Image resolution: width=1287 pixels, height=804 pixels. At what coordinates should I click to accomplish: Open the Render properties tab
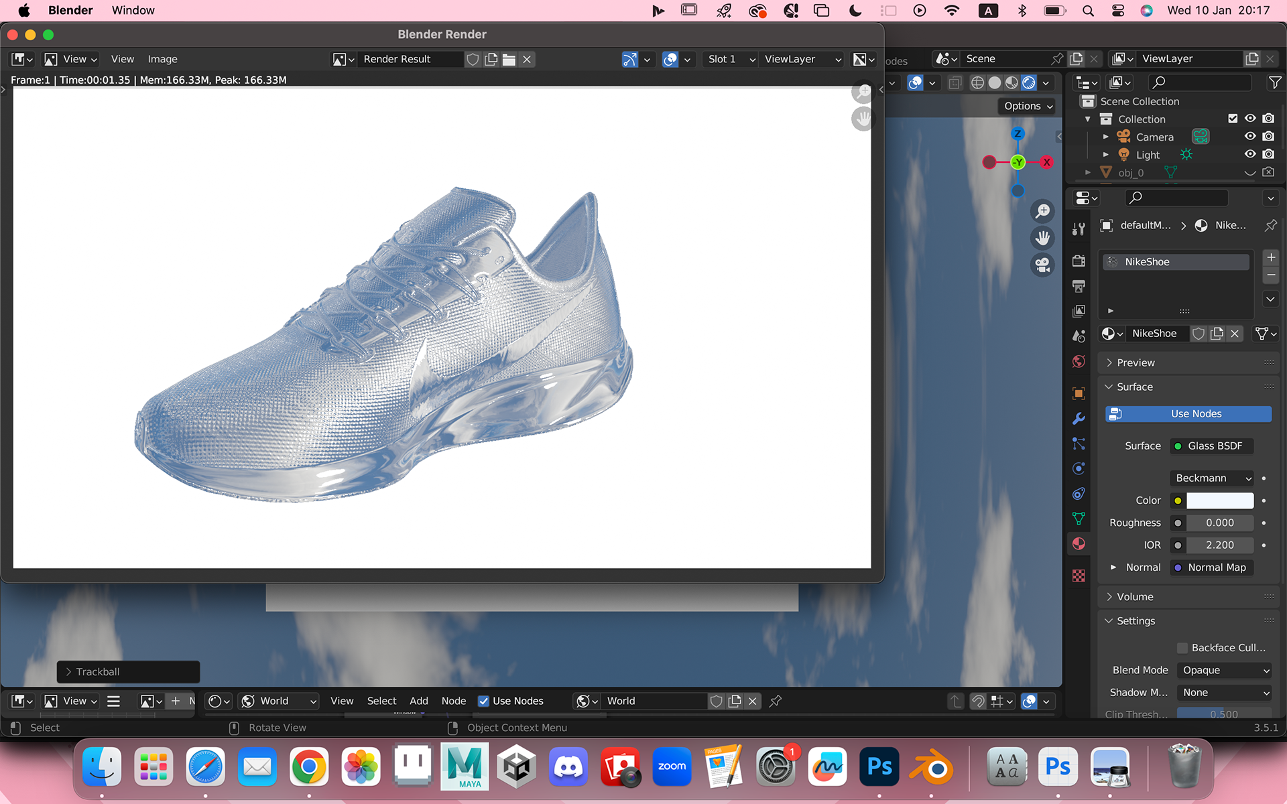[1079, 261]
